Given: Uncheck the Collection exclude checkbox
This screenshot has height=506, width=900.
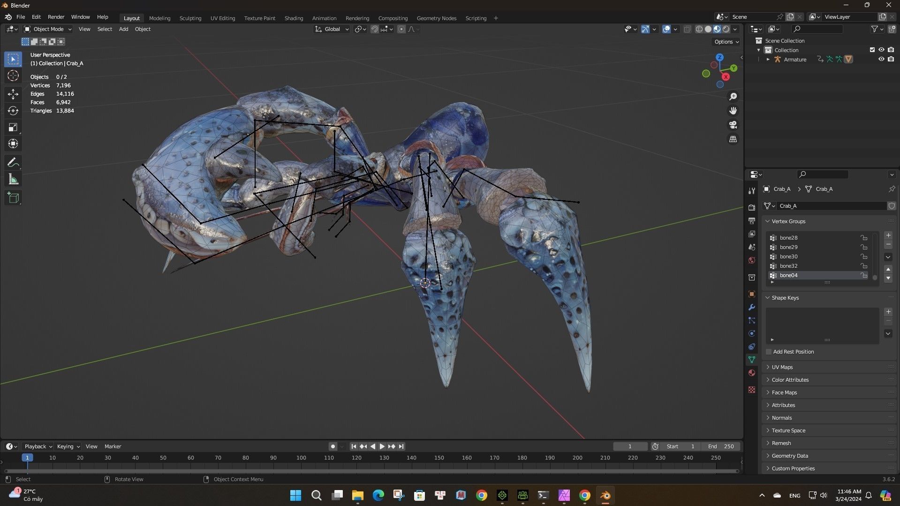Looking at the screenshot, I should tap(872, 50).
